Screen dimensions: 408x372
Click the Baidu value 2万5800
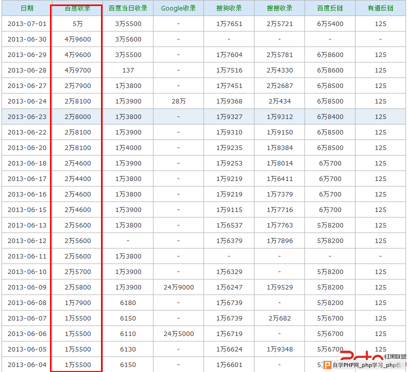point(77,287)
